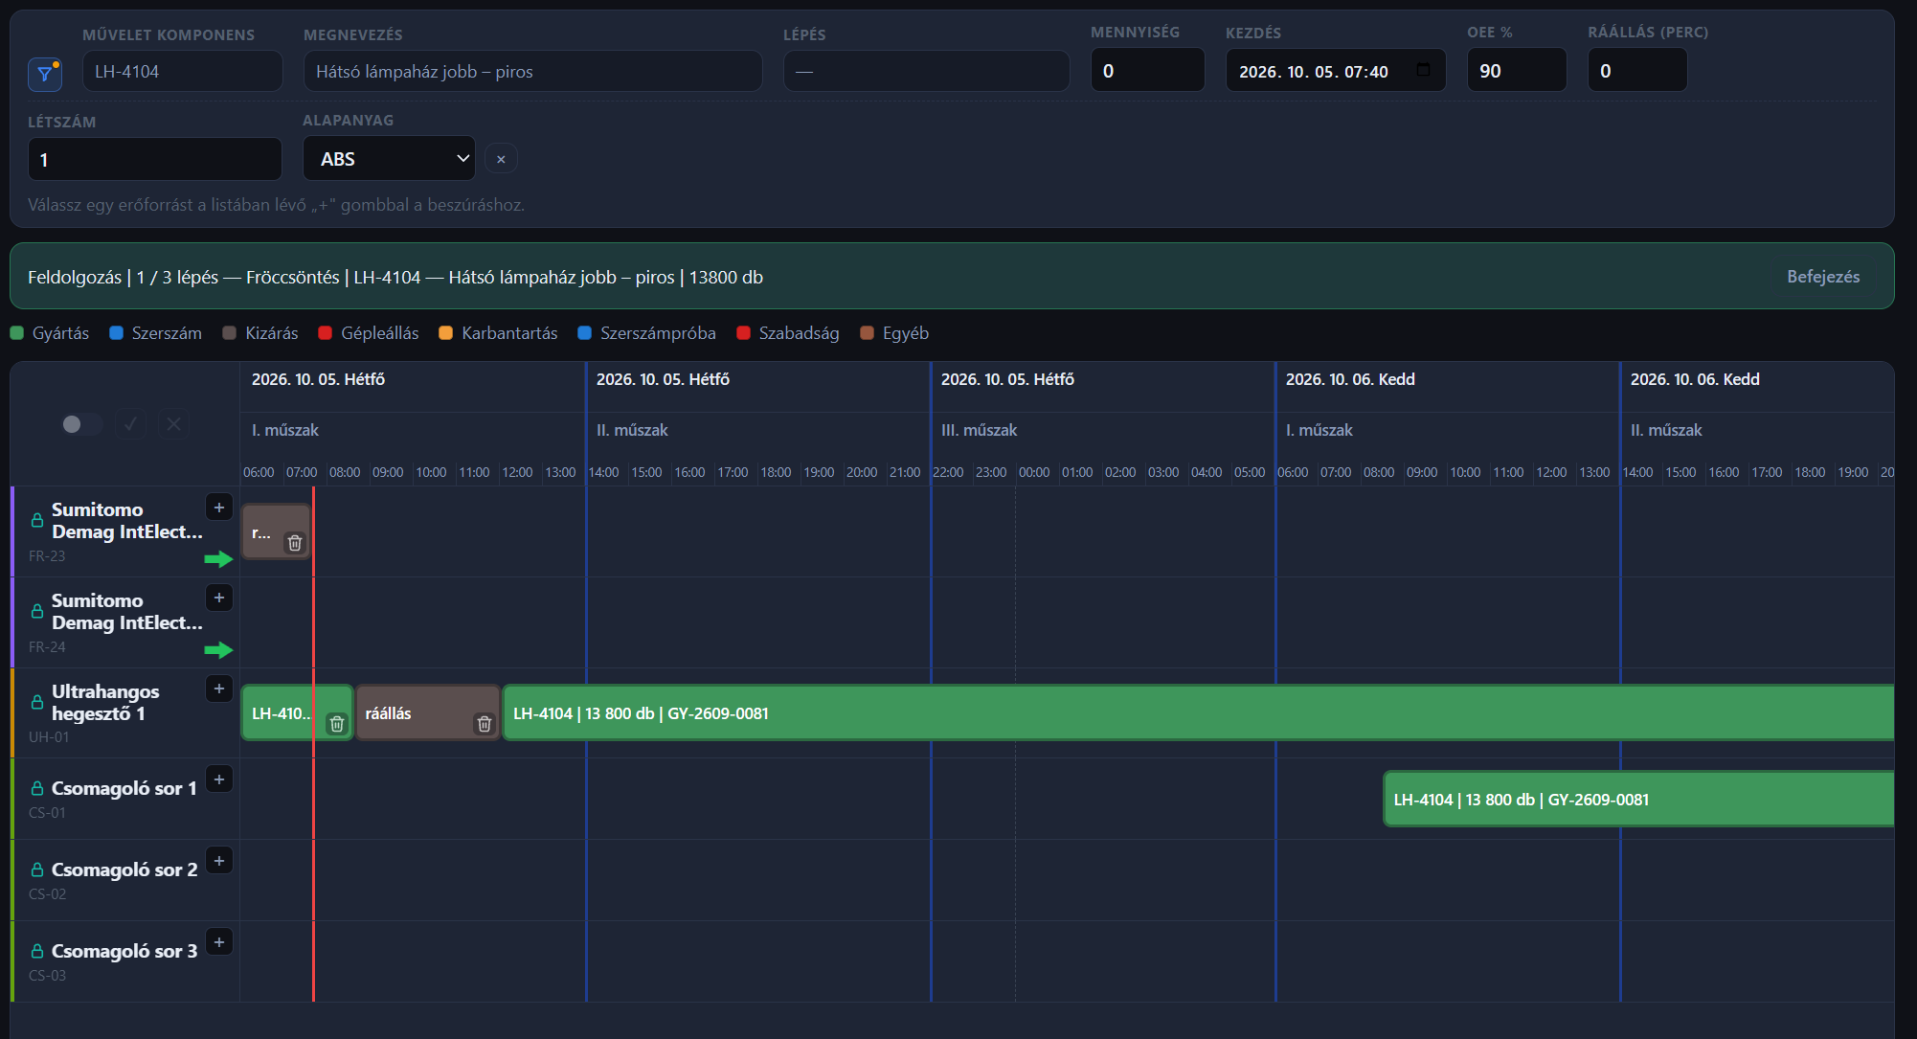The width and height of the screenshot is (1917, 1039).
Task: Click the Kizárás legend label
Action: click(272, 333)
